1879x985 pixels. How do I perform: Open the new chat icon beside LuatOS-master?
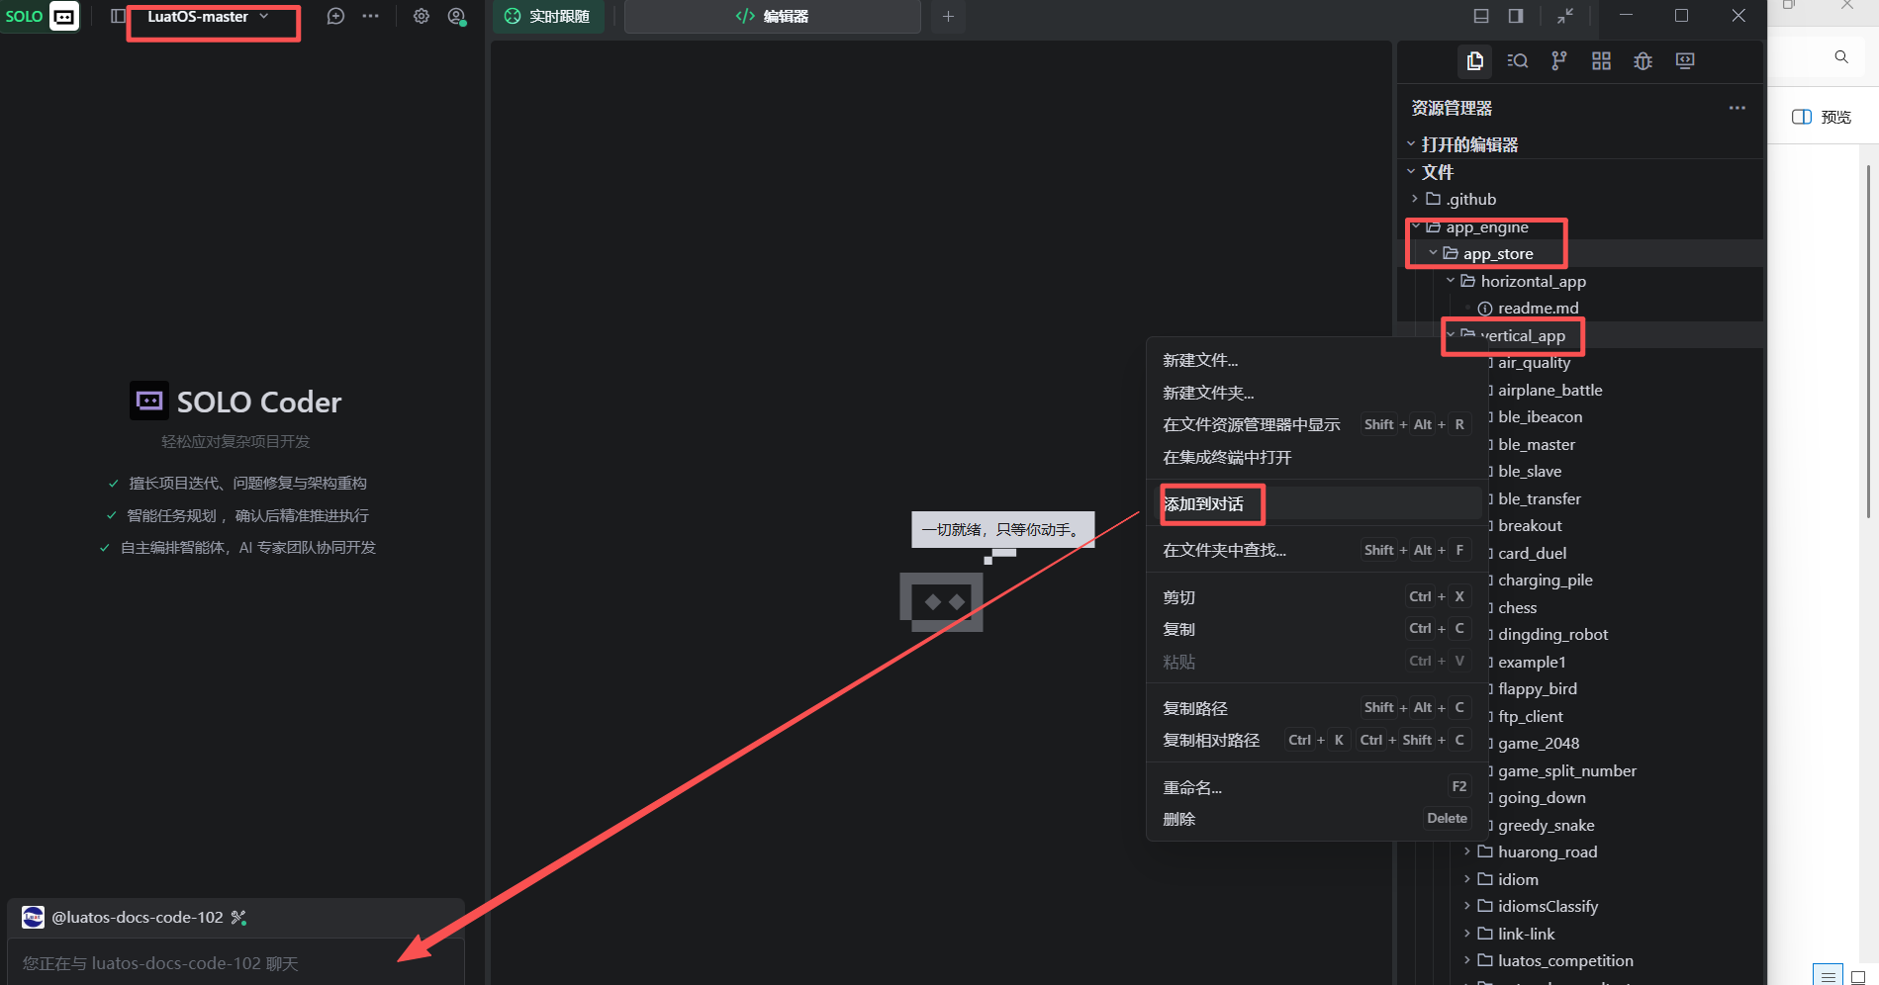tap(336, 16)
